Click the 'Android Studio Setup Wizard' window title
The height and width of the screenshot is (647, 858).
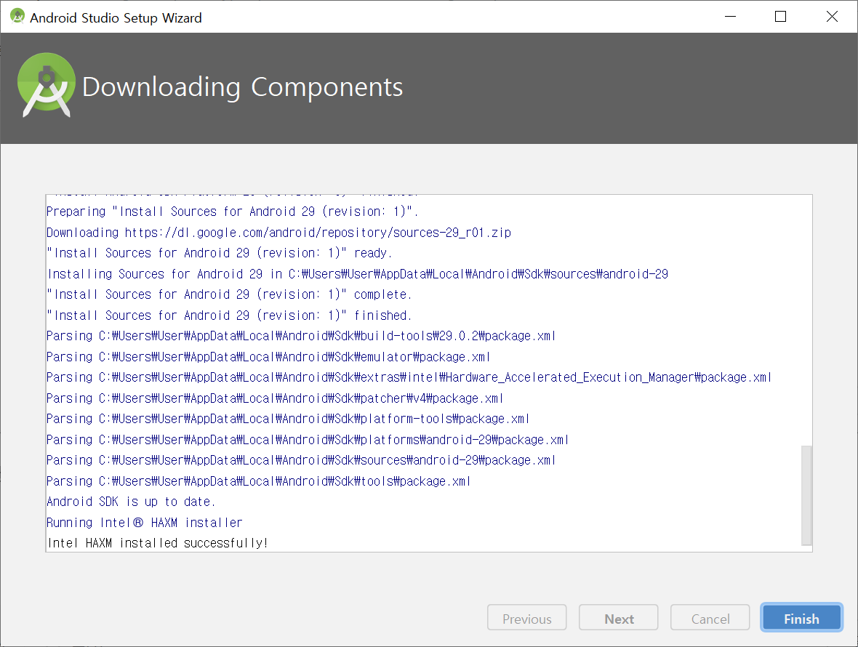click(x=116, y=17)
